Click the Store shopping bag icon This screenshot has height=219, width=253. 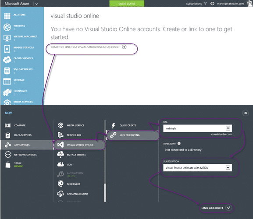point(8,165)
